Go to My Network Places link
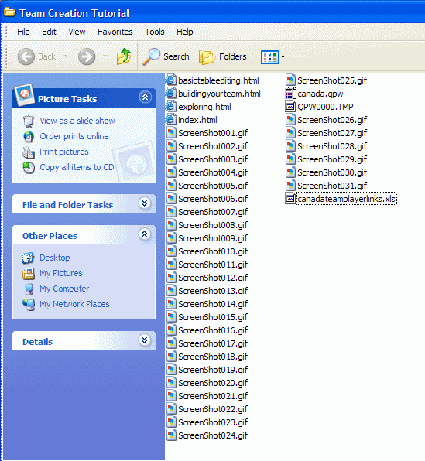Viewport: 425px width, 461px height. pos(74,304)
